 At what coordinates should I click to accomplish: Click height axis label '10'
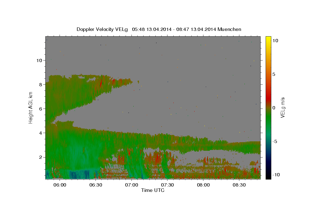pos(39,60)
